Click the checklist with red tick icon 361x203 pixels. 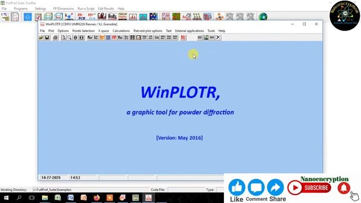click(x=38, y=16)
